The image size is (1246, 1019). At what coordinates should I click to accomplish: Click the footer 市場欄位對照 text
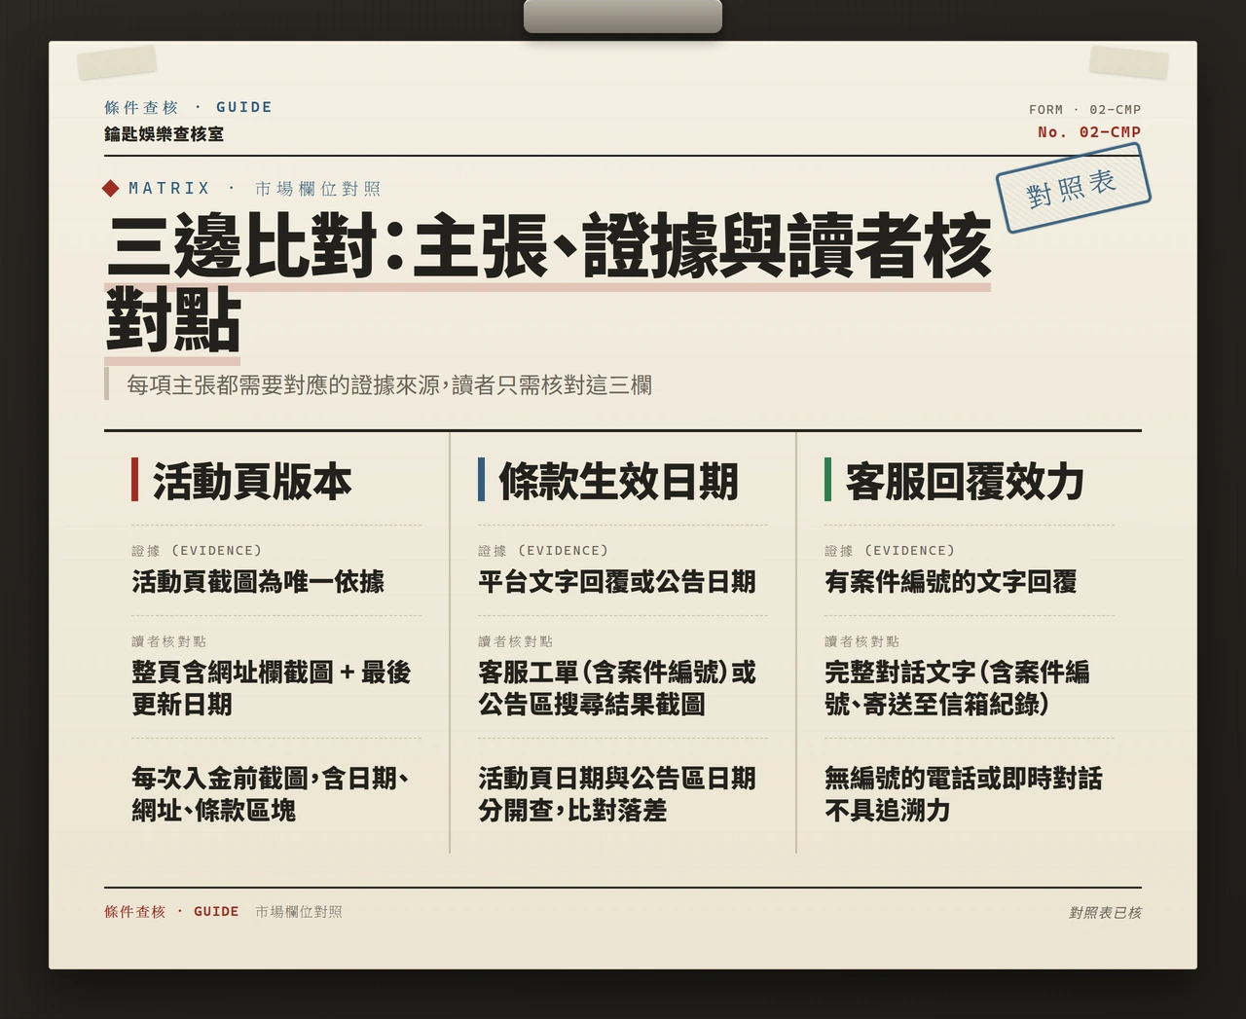[299, 912]
